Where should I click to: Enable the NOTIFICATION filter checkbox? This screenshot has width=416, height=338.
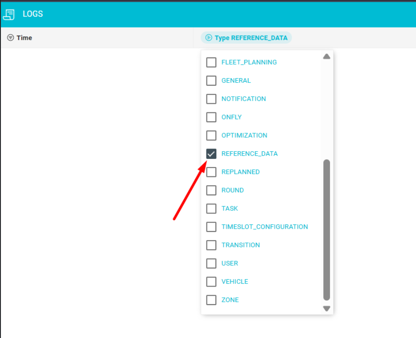pos(211,99)
